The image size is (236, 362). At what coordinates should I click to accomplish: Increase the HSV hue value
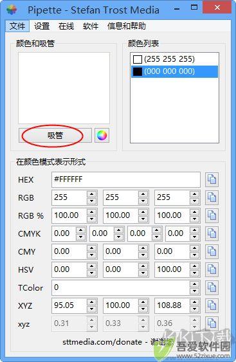point(92,266)
